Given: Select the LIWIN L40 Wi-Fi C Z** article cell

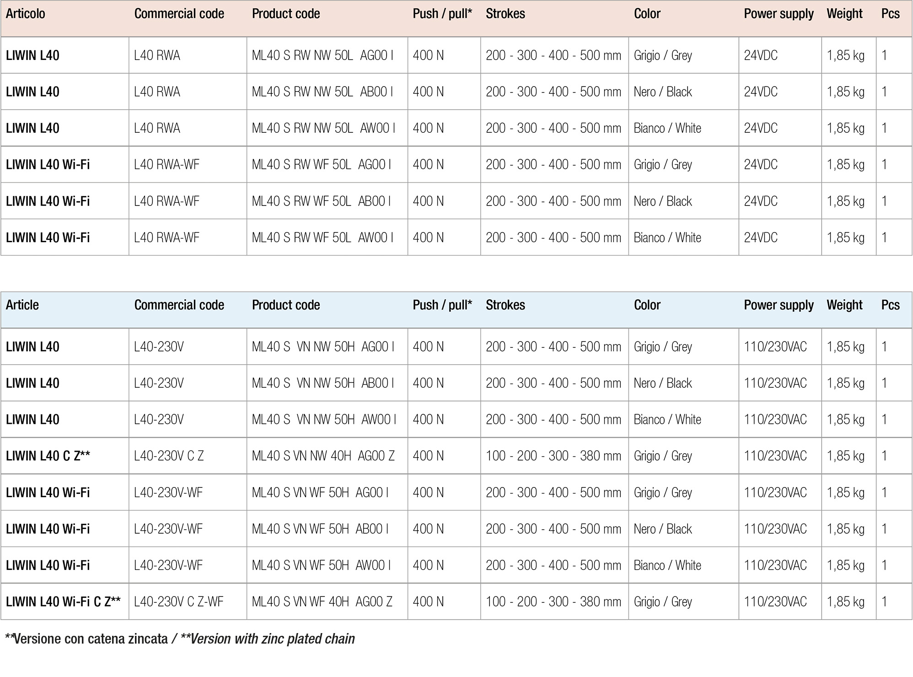Looking at the screenshot, I should (63, 601).
